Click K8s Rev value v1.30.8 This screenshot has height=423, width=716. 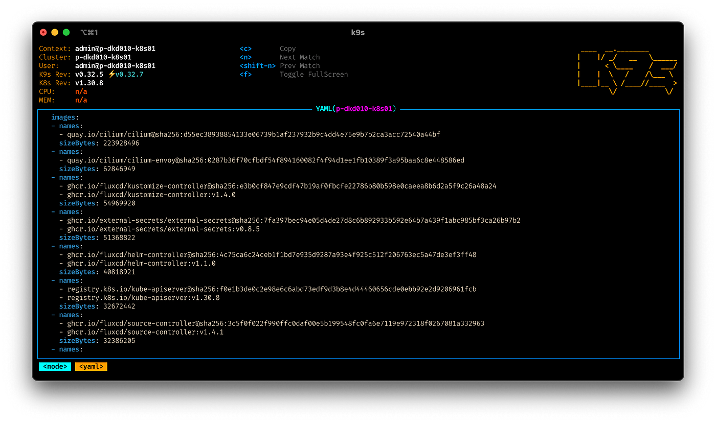pyautogui.click(x=89, y=83)
